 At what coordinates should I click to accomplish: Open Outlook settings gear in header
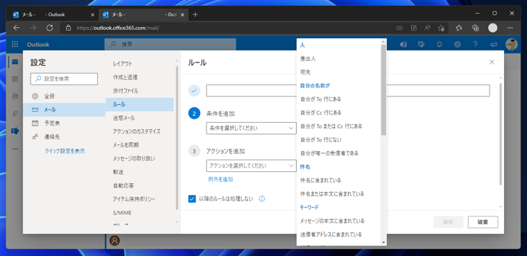pos(457,44)
